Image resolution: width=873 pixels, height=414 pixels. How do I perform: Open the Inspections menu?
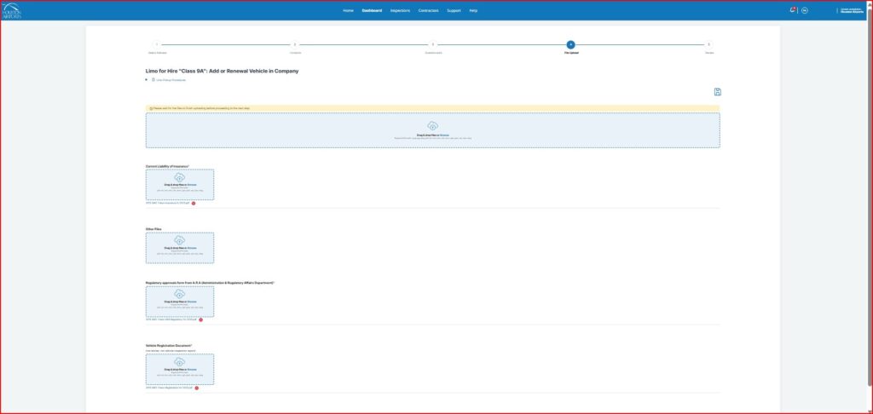401,10
